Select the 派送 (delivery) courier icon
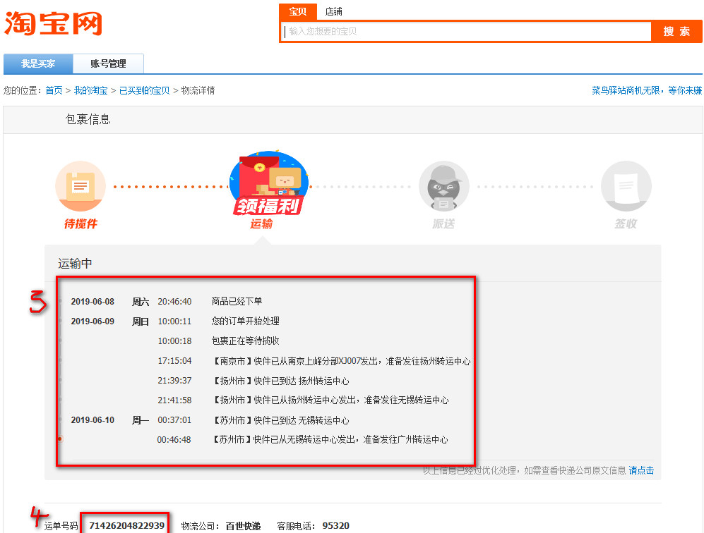This screenshot has width=704, height=533. (443, 185)
